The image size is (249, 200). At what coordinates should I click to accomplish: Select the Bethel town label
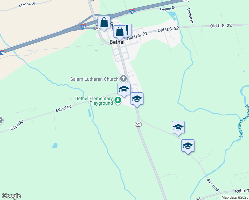click(117, 42)
